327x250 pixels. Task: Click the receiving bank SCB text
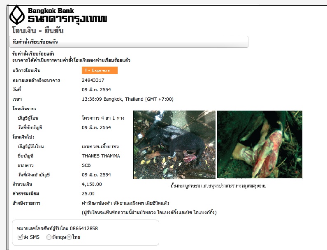point(86,165)
